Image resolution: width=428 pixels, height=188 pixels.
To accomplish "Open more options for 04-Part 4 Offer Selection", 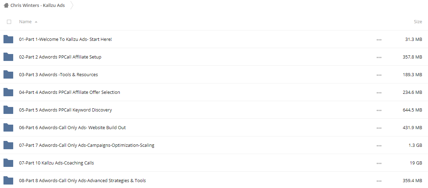I will tap(379, 93).
